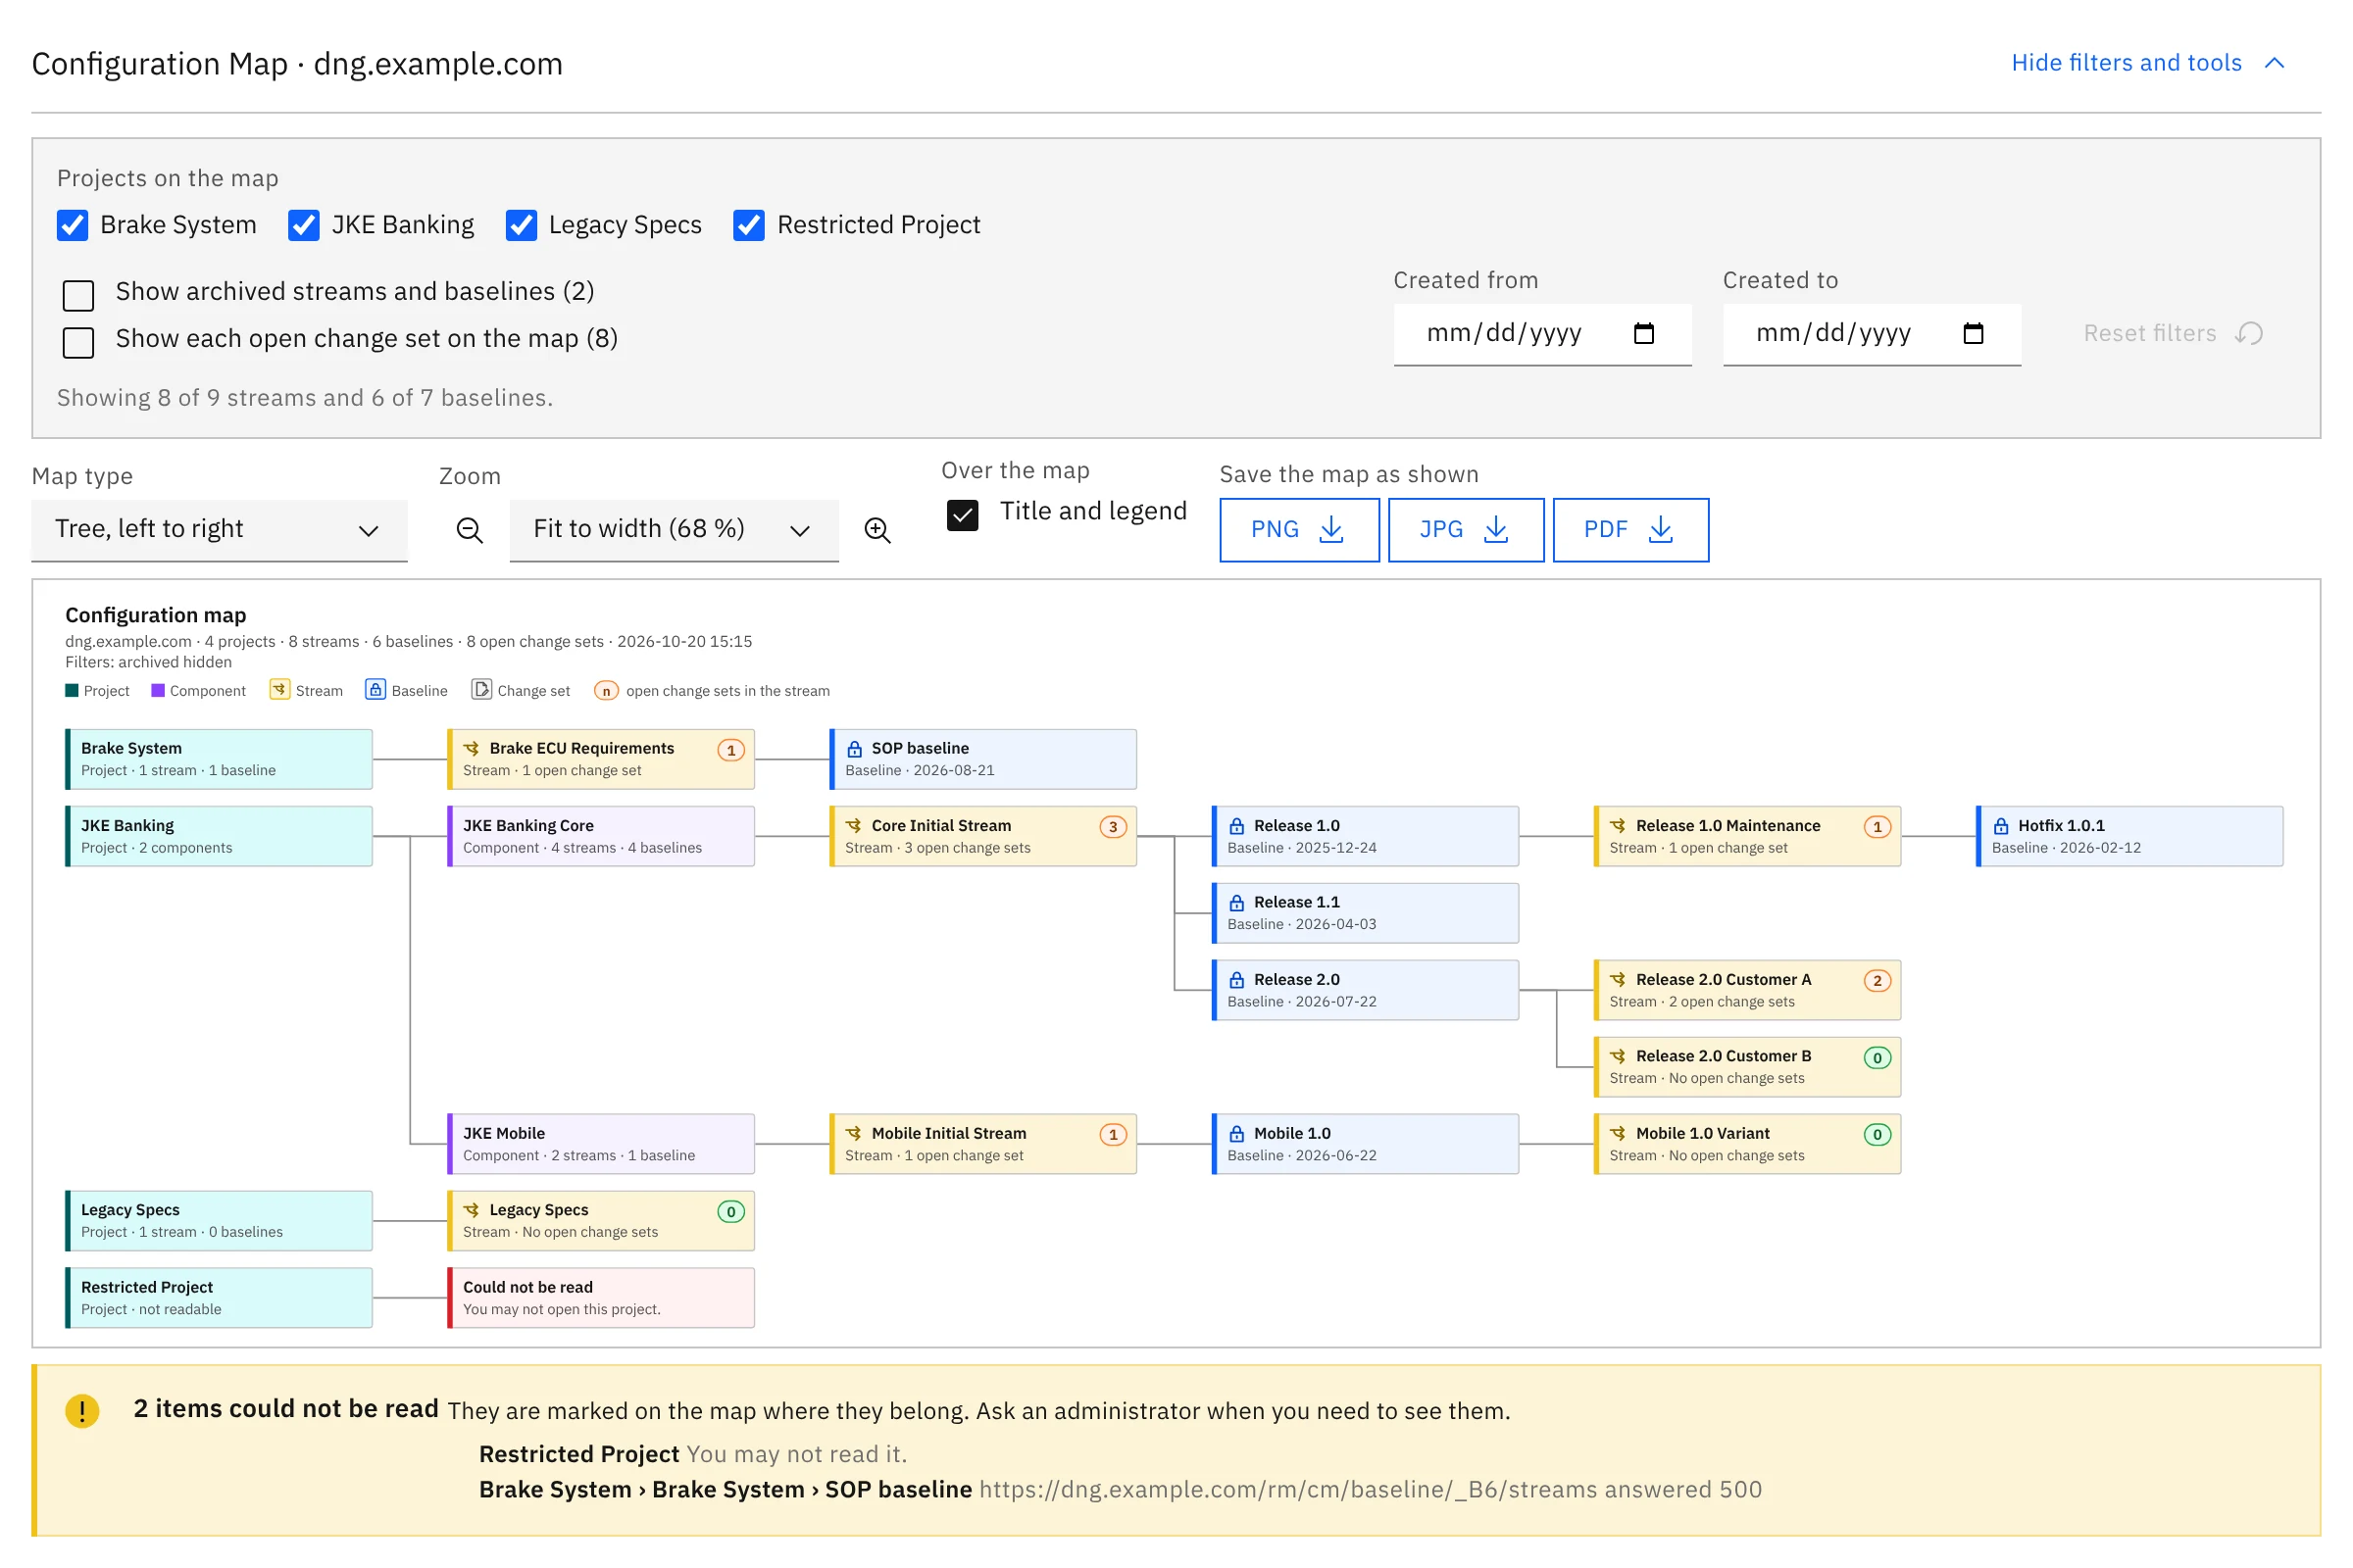This screenshot has width=2353, height=1568.
Task: Click the stream icon on Release 1.0 Maintenance
Action: coord(1618,826)
